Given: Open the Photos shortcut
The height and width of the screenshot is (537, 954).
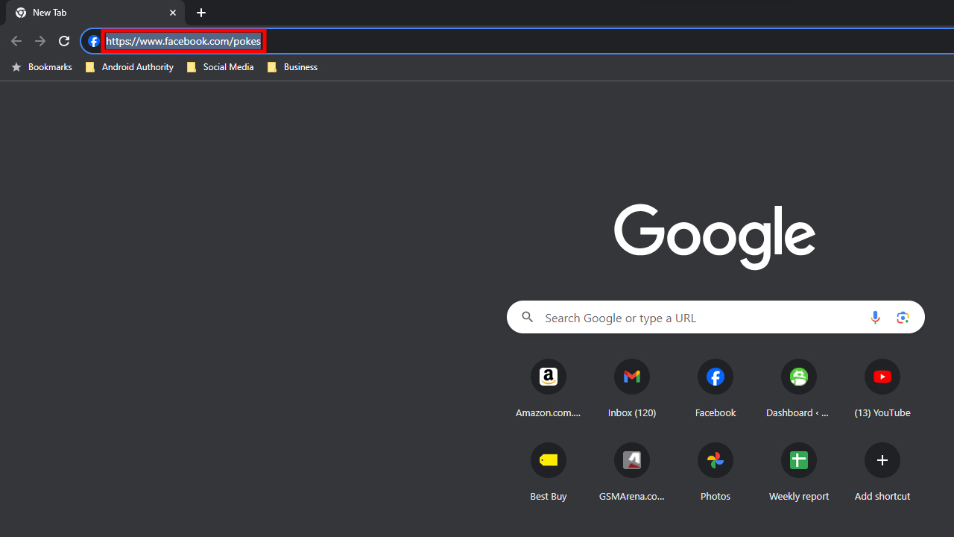Looking at the screenshot, I should click(715, 474).
